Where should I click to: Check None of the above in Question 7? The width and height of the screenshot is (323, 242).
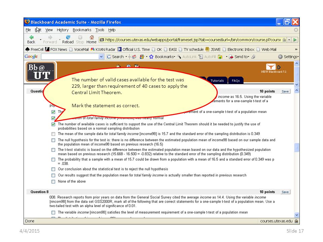(x=53, y=182)
